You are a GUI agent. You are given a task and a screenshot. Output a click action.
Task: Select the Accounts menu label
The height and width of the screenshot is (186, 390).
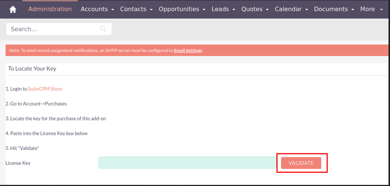point(94,9)
